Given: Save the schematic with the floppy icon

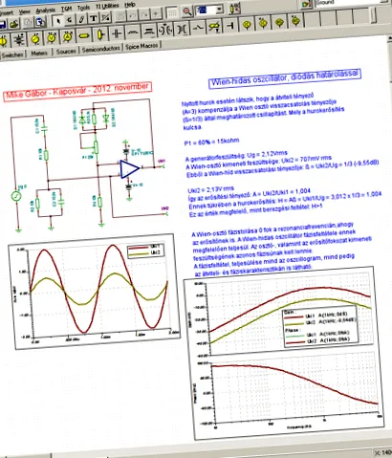Looking at the screenshot, I should pyautogui.click(x=2, y=25).
